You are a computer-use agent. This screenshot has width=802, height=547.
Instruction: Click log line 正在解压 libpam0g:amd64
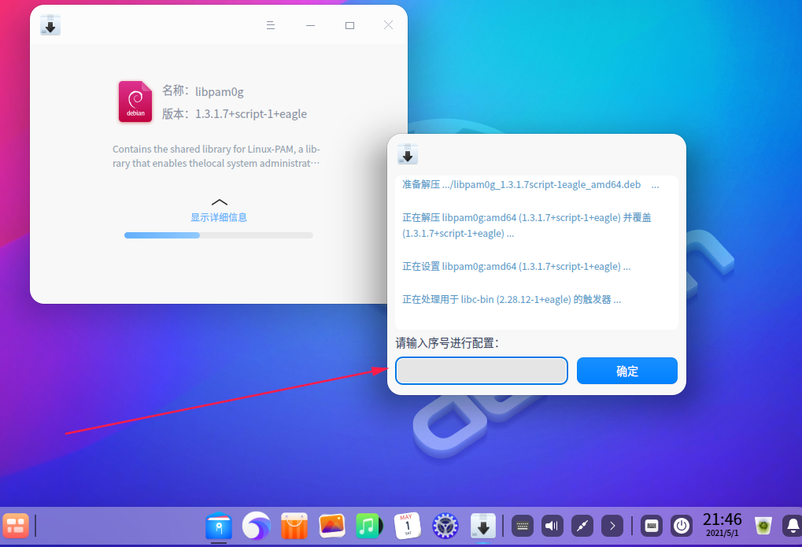point(527,225)
